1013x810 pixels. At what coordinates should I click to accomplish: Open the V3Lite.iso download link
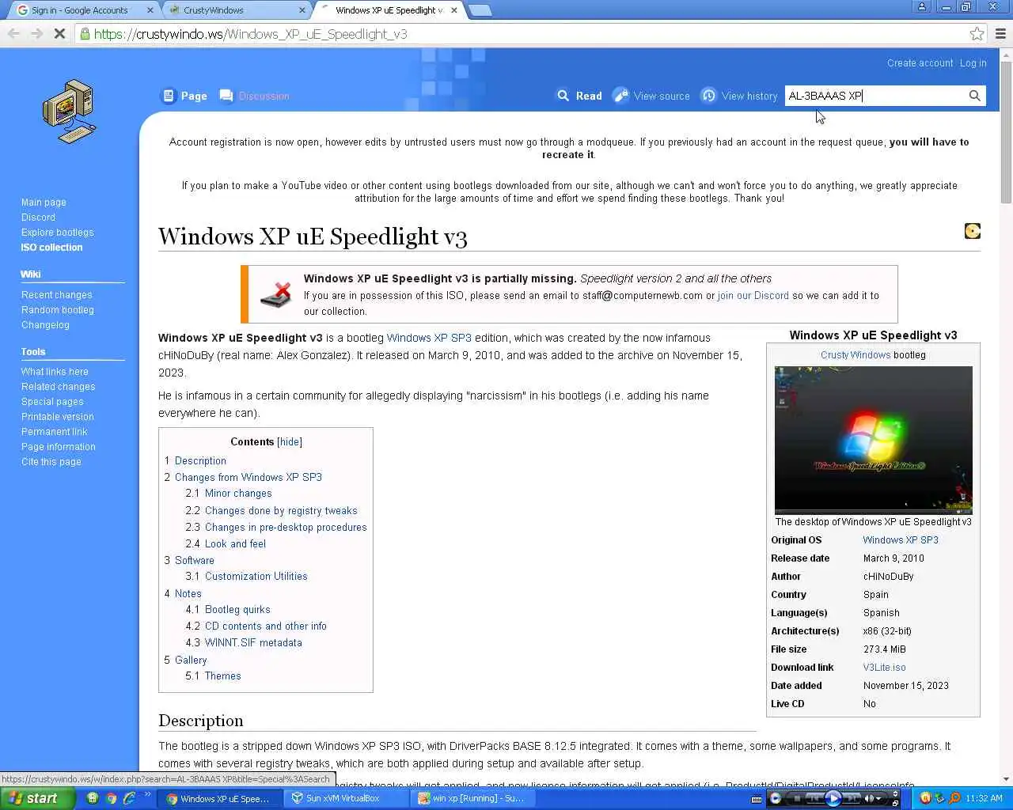pos(884,668)
